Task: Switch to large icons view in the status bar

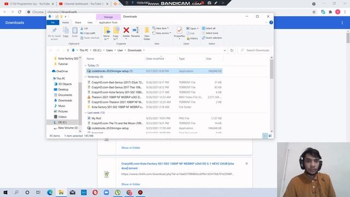Action: [x=270, y=136]
